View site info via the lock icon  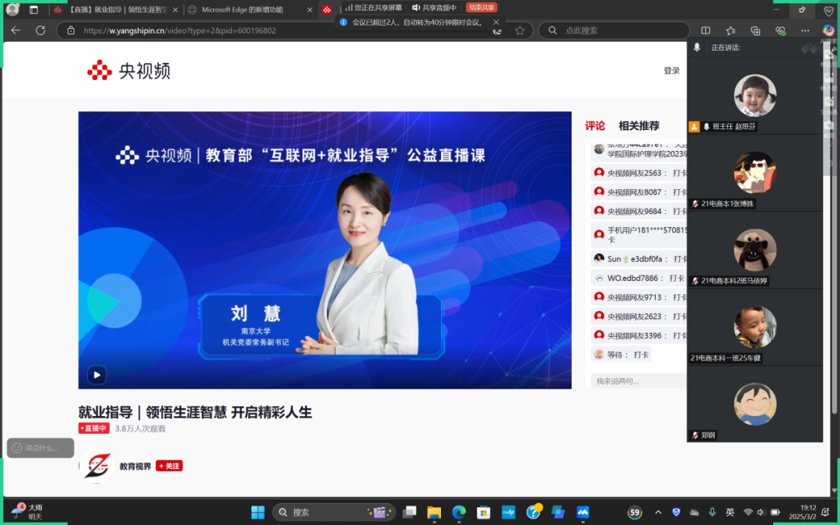pyautogui.click(x=71, y=30)
